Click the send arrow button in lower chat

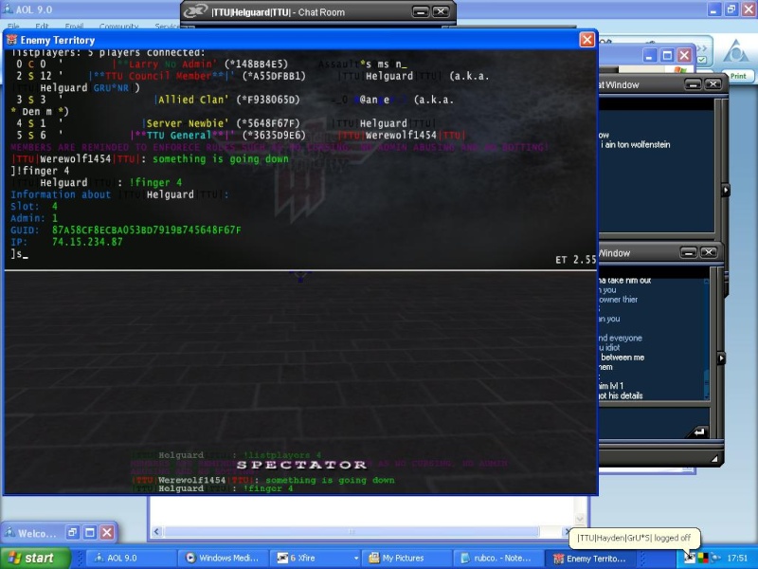pyautogui.click(x=698, y=432)
